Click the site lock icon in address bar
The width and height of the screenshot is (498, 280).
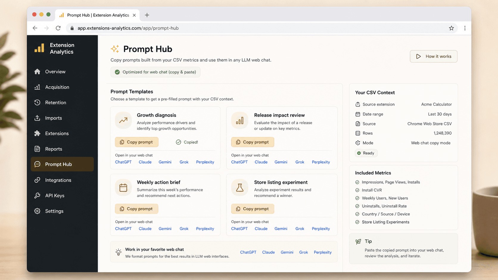pos(72,28)
